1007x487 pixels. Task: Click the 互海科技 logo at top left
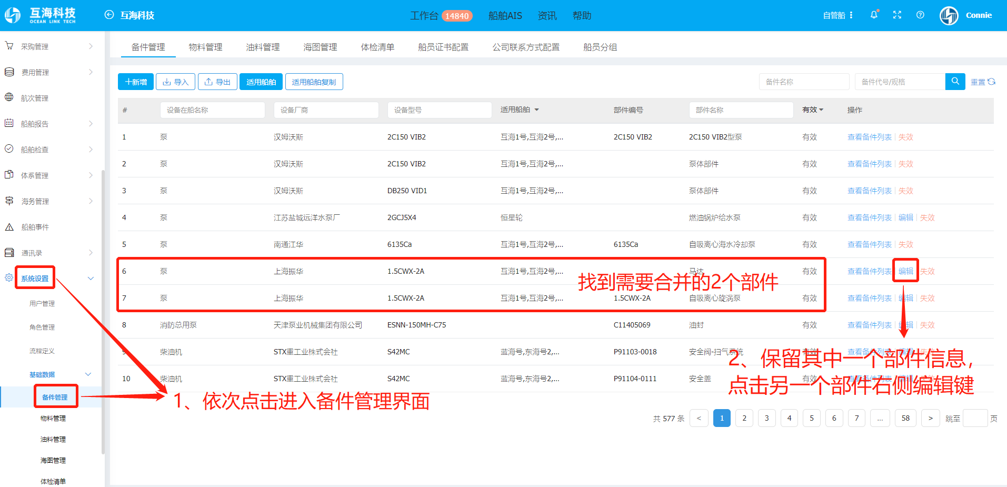(x=40, y=15)
